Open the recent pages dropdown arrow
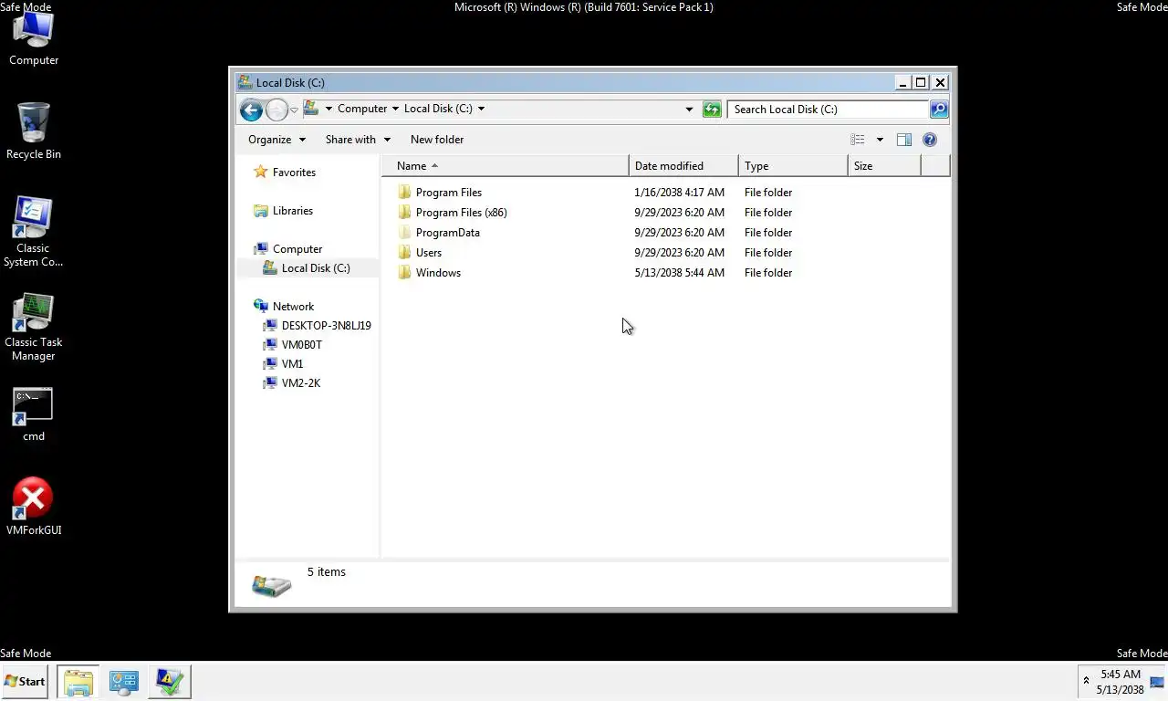Viewport: 1168px width, 701px height. (x=294, y=110)
